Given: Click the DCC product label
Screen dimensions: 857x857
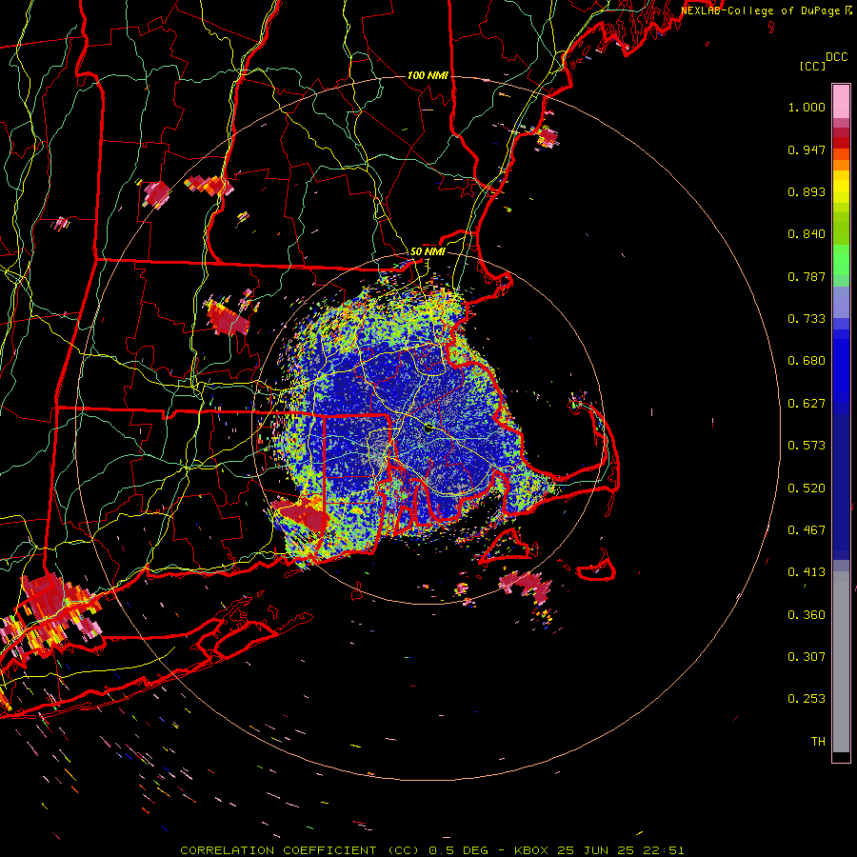Looking at the screenshot, I should [837, 57].
